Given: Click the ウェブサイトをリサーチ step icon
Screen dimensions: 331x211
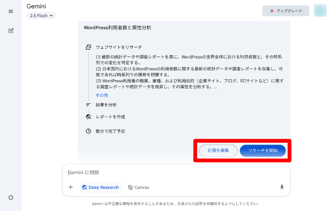Looking at the screenshot, I should coord(88,47).
